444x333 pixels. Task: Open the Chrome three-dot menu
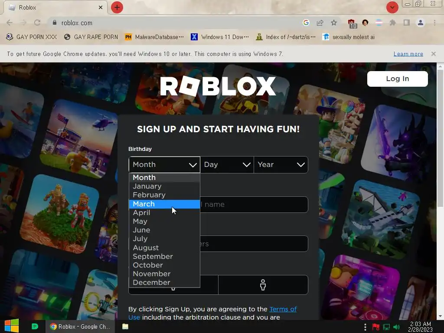pos(434,23)
